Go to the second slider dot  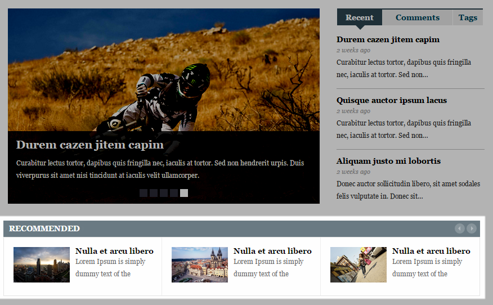(154, 193)
